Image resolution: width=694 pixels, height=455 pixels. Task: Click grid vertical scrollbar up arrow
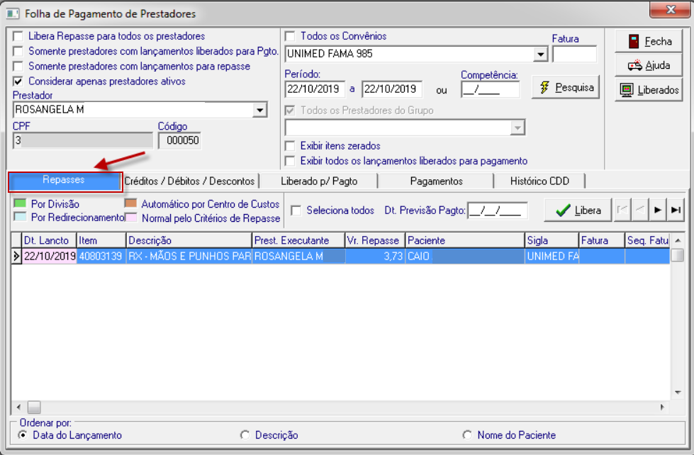pyautogui.click(x=678, y=240)
